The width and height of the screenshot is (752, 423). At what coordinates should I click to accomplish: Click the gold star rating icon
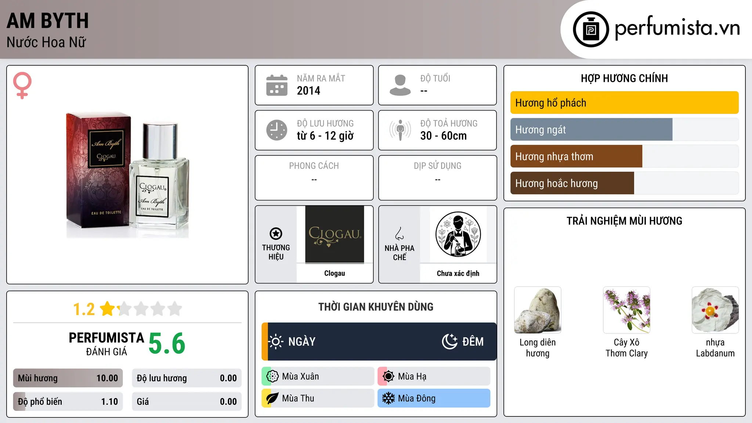108,309
